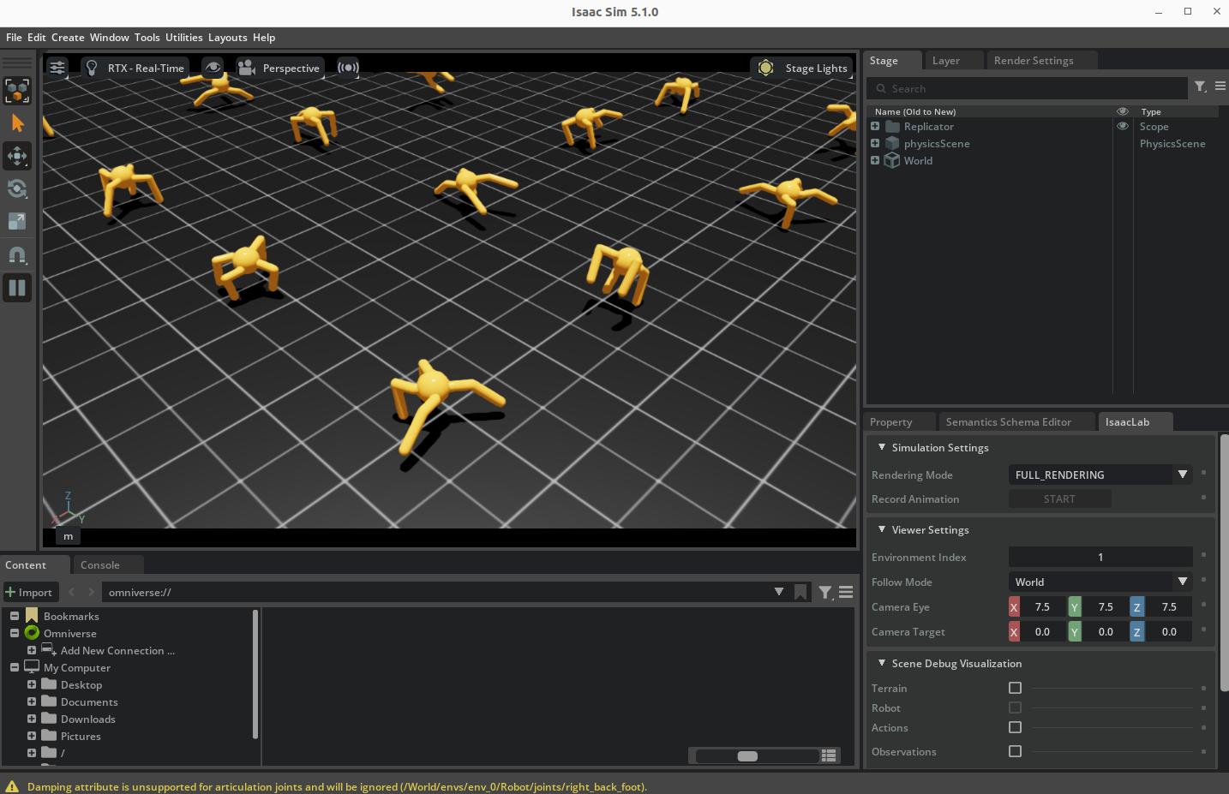The height and width of the screenshot is (794, 1229).
Task: Click the Content back navigation arrow
Action: pyautogui.click(x=72, y=592)
